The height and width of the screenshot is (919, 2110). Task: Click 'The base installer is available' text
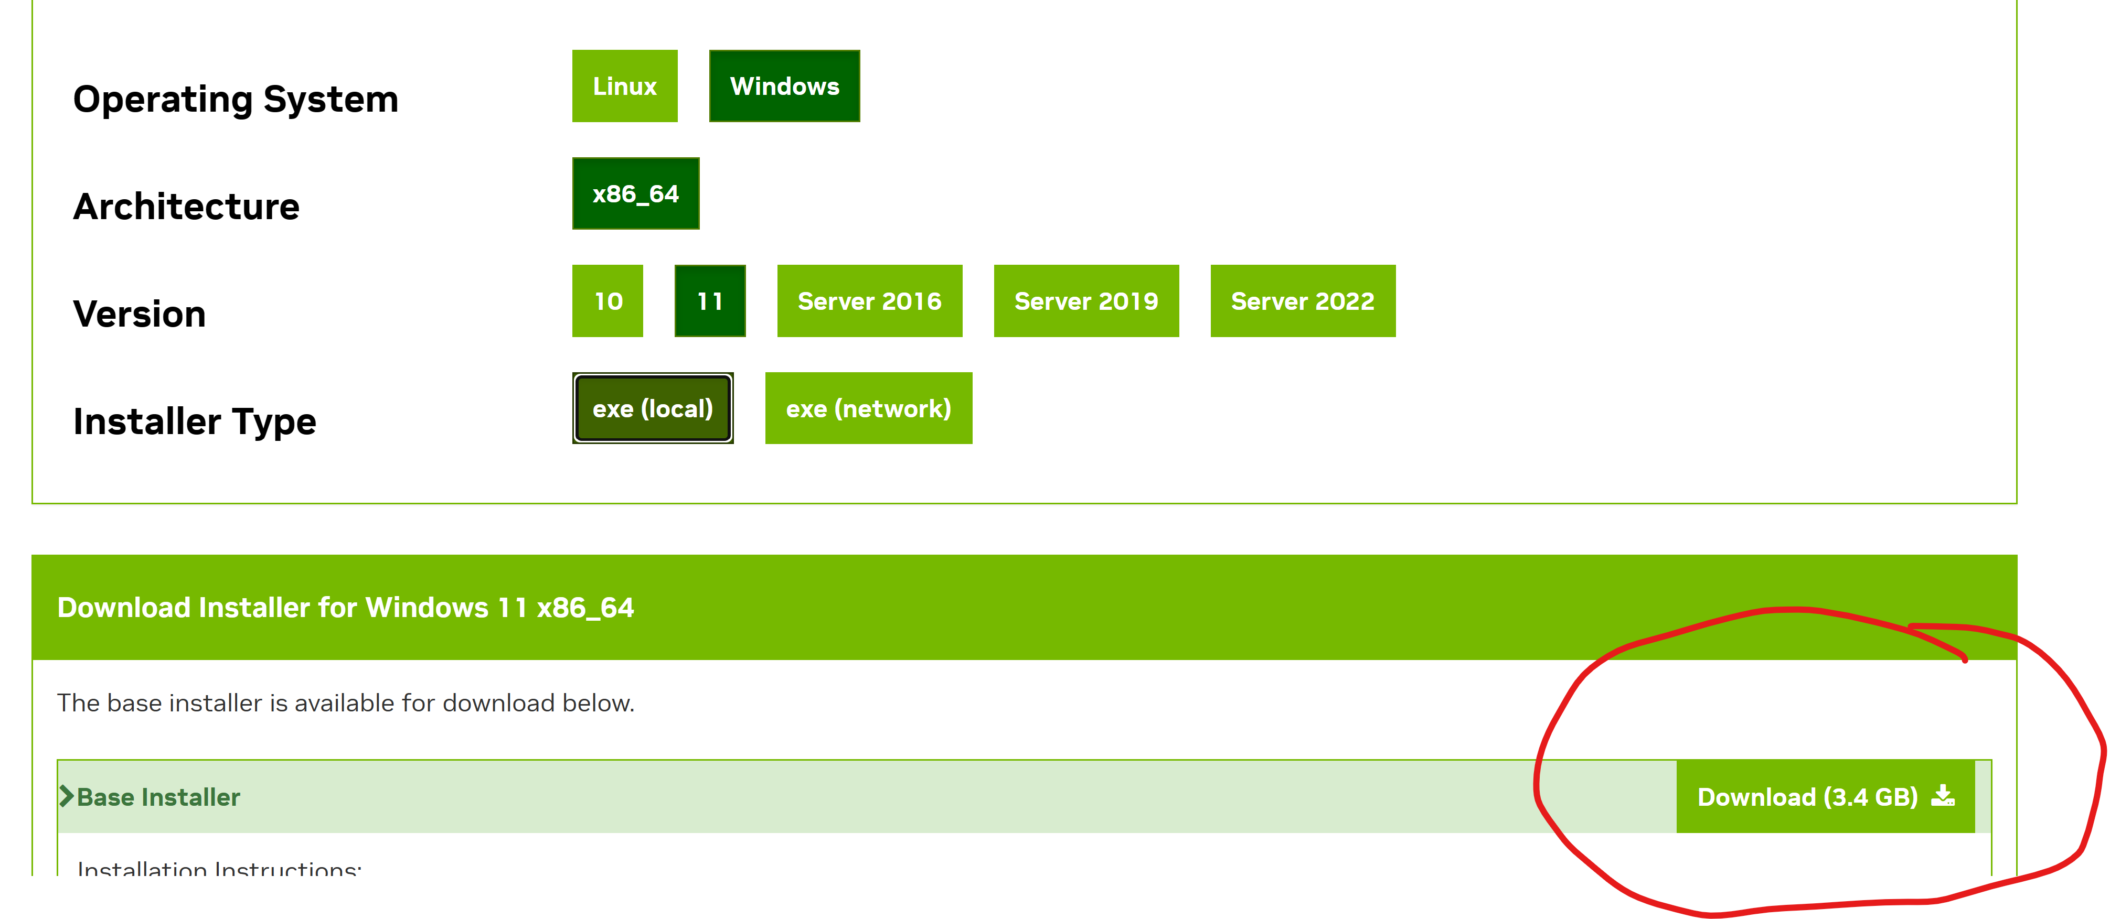coord(345,702)
